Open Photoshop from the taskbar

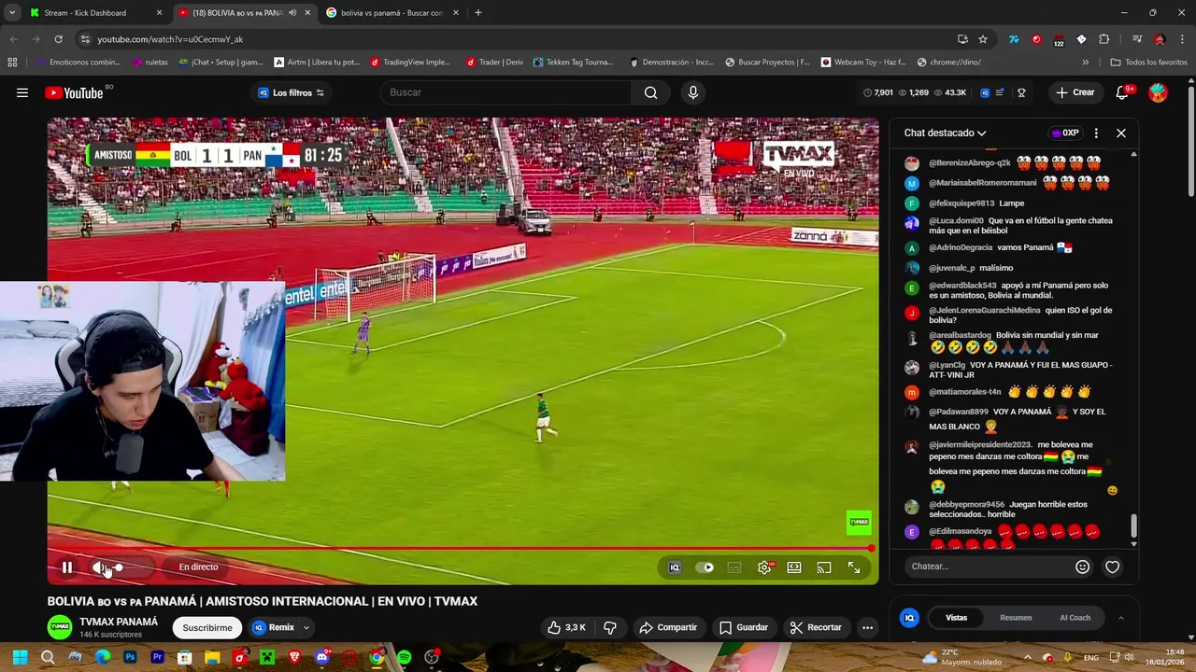coord(130,658)
